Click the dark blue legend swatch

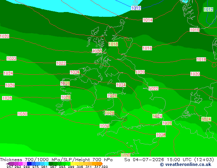point(29,164)
